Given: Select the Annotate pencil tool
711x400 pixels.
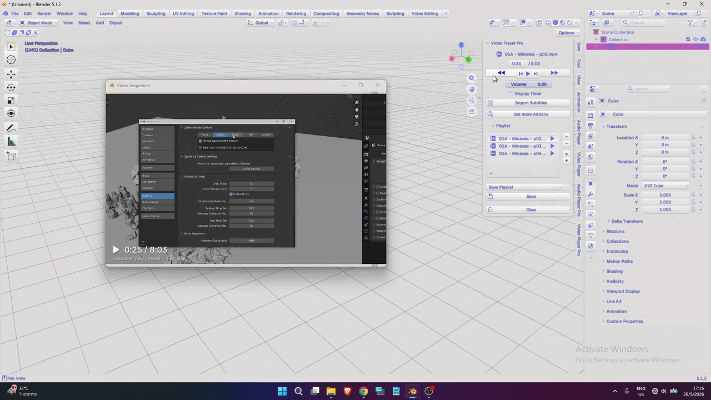Looking at the screenshot, I should pyautogui.click(x=11, y=128).
